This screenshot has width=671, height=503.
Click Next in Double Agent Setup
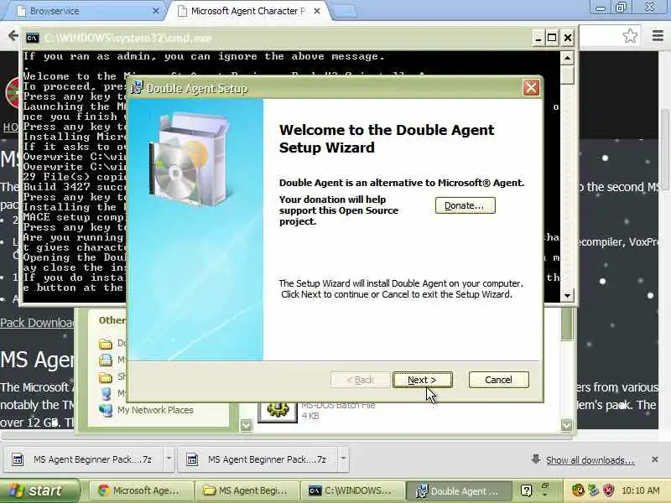[x=422, y=380]
